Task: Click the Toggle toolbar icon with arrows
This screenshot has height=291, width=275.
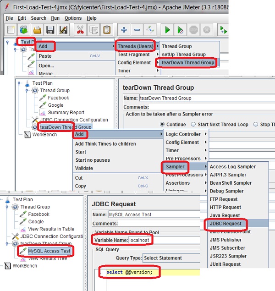Action: coord(150,30)
